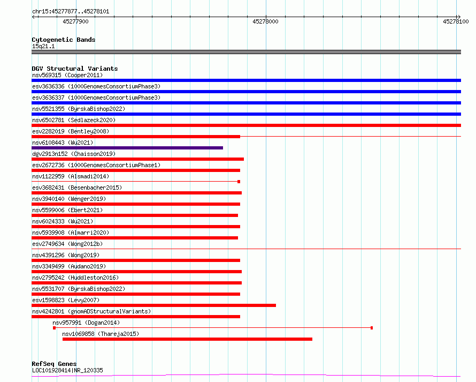Click the thick red bar under esv2282019
Image resolution: width=476 pixels, height=382 pixels.
136,137
